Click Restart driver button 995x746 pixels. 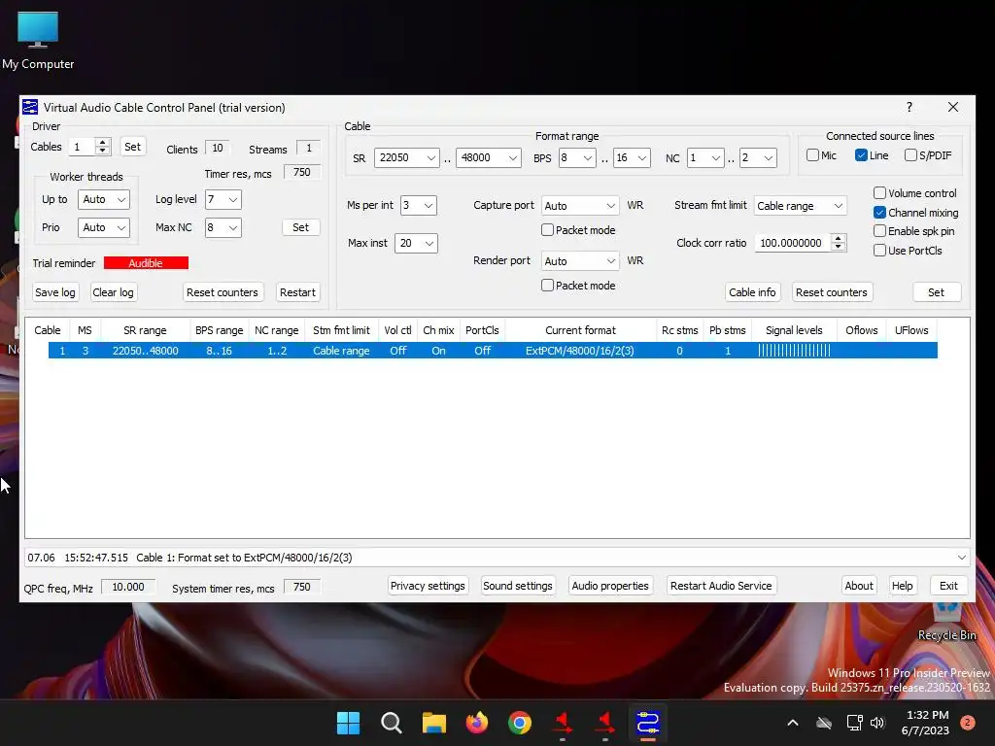[x=297, y=292]
